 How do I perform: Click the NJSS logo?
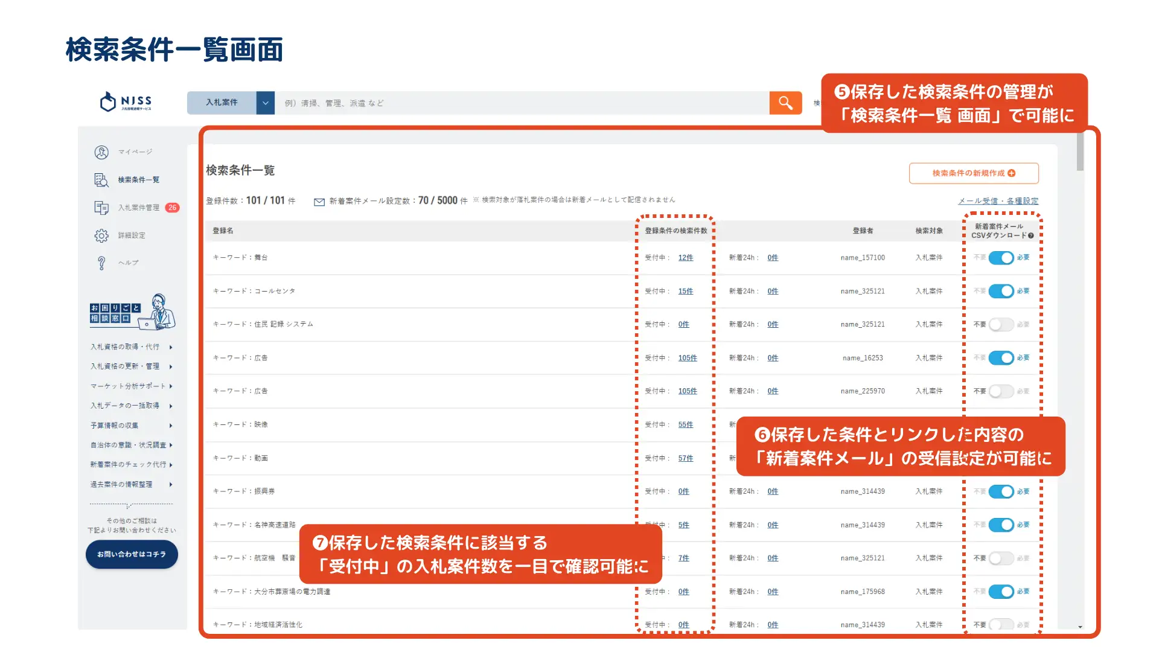[x=125, y=102]
